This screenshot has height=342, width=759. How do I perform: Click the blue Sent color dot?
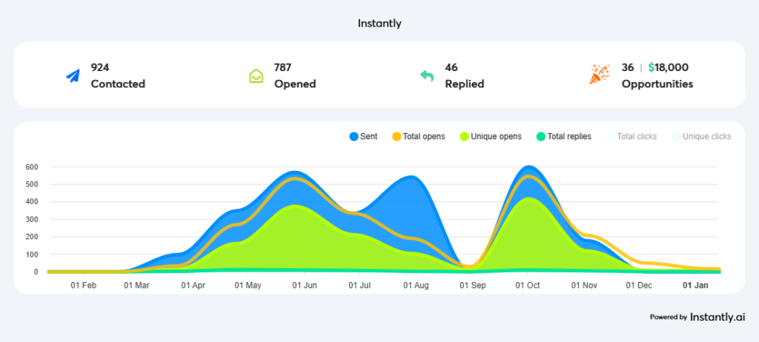pyautogui.click(x=354, y=136)
